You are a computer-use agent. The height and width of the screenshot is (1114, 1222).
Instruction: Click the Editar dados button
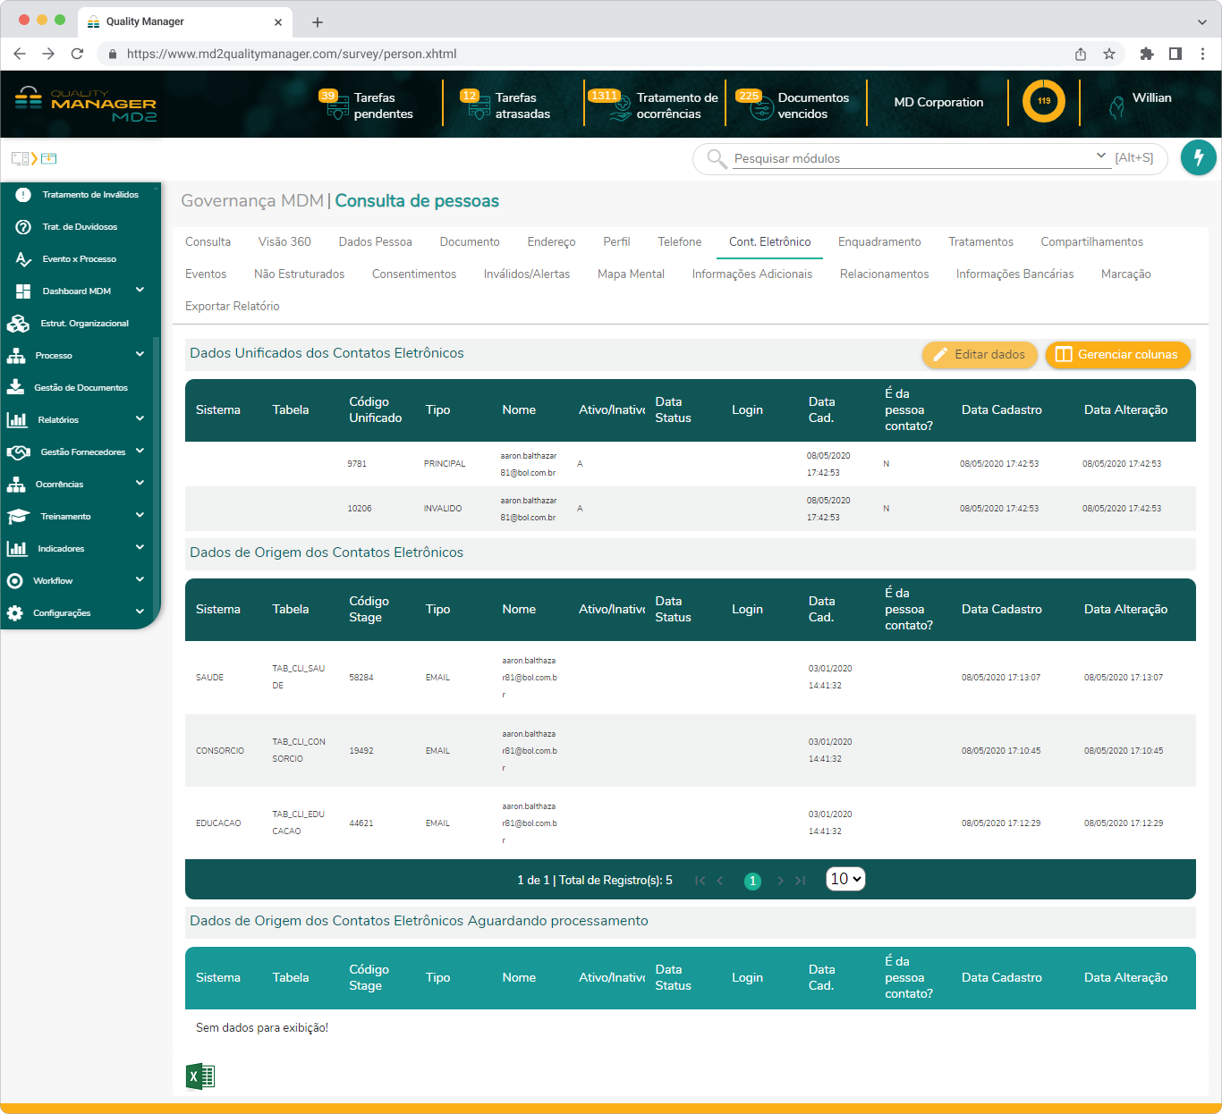pos(980,354)
